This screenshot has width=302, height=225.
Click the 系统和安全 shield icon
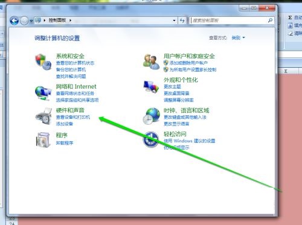point(43,62)
